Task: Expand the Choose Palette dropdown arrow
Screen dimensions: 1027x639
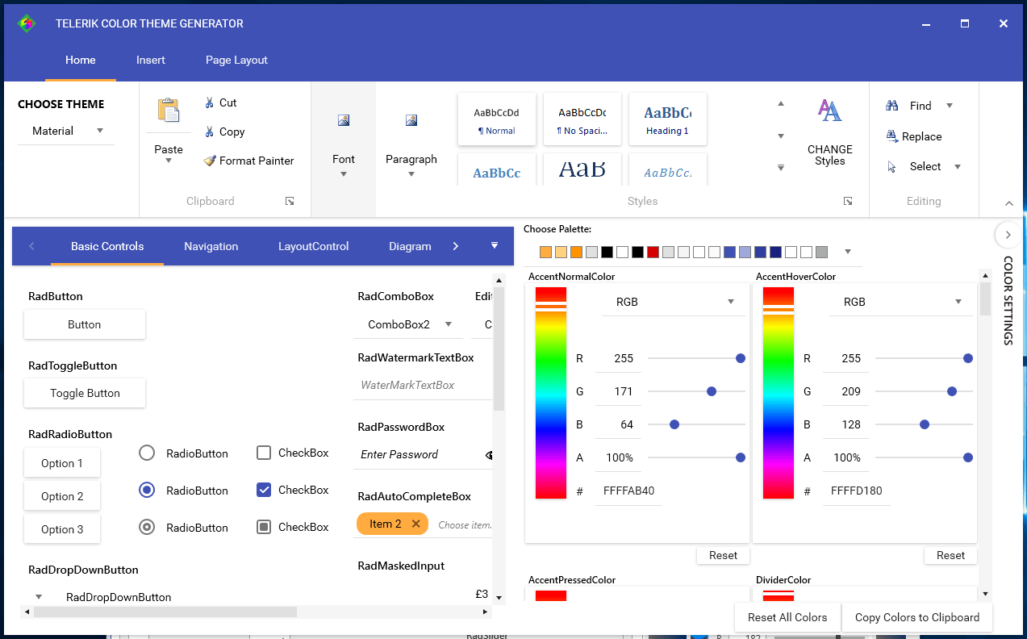Action: (848, 252)
